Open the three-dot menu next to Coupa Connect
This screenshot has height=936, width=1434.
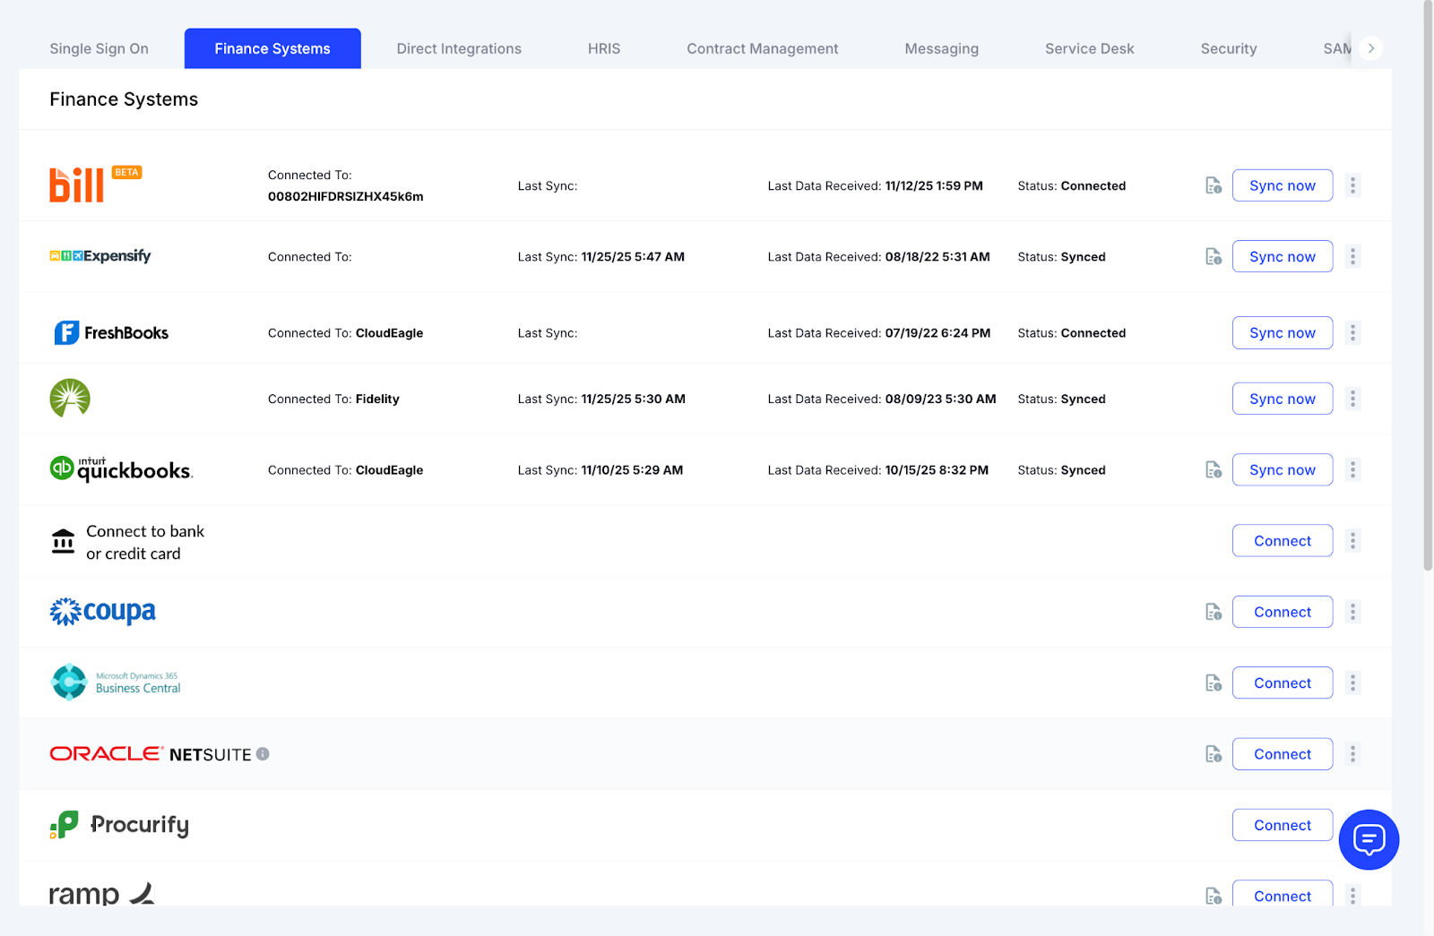(x=1353, y=612)
